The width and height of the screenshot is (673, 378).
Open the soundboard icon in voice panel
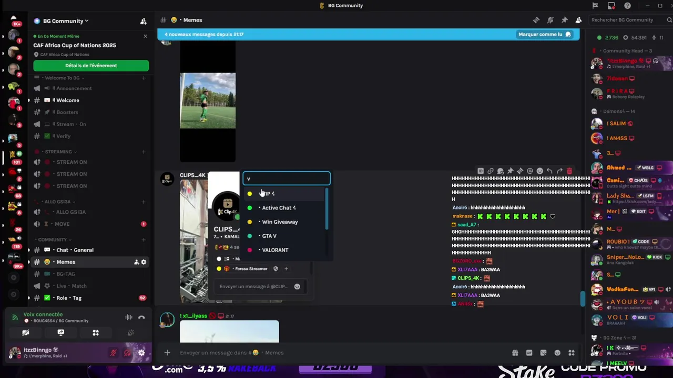click(131, 333)
